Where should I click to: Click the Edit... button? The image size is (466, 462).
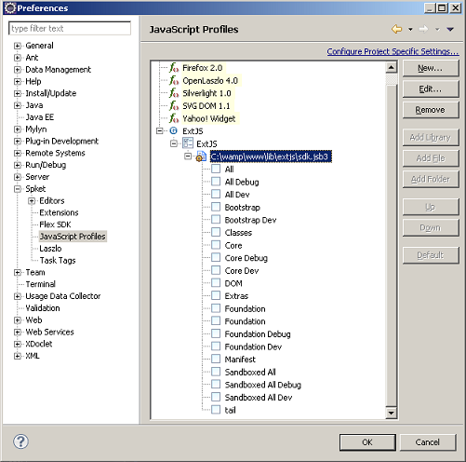click(431, 89)
